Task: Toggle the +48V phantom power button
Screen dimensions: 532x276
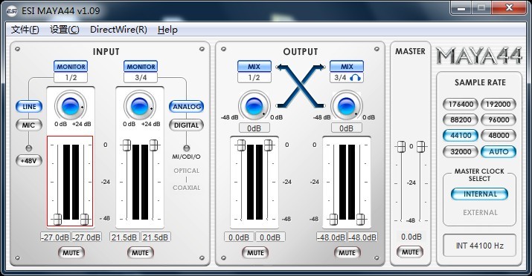Action: pyautogui.click(x=29, y=161)
